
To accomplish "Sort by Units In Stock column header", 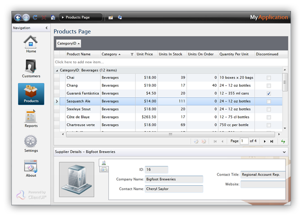I will tap(172, 54).
